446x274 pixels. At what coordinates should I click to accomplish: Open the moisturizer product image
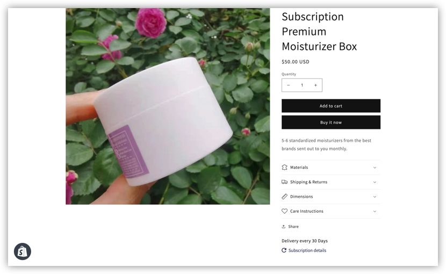coord(168,106)
